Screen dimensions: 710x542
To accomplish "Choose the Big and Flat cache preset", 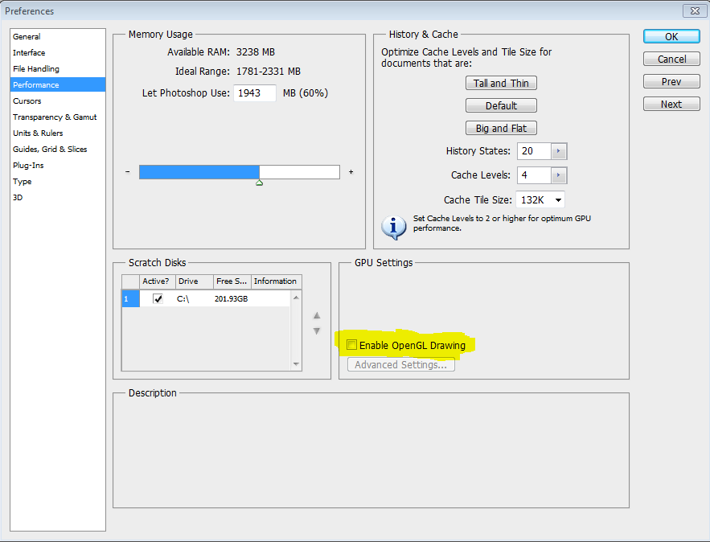I will tap(501, 128).
